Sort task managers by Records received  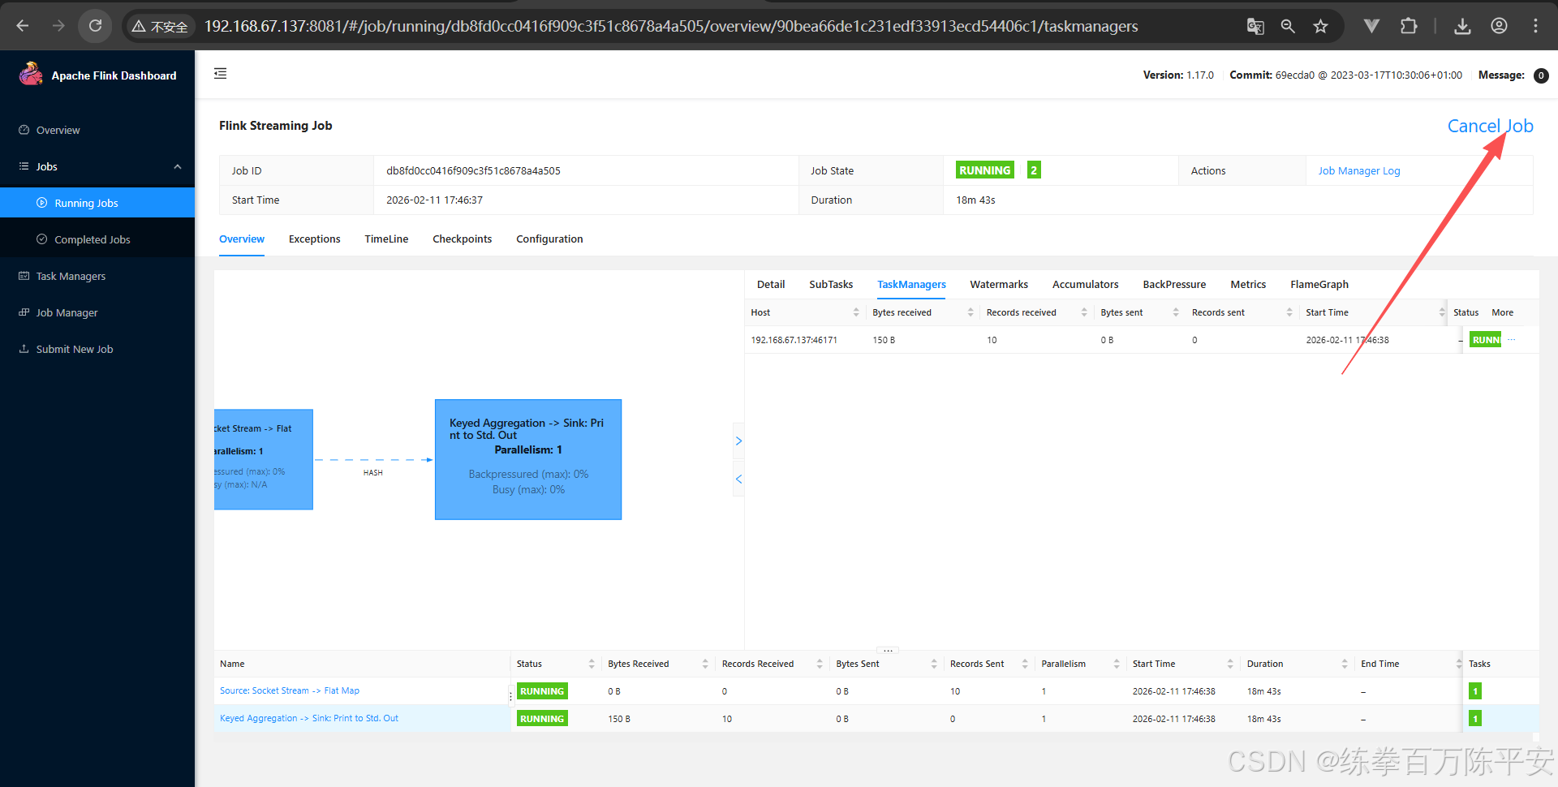(x=1084, y=312)
